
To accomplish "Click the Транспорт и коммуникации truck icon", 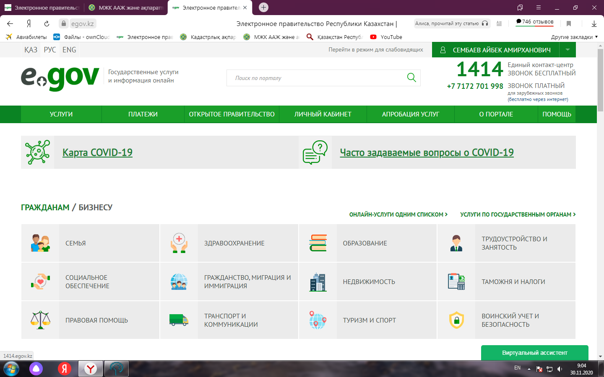I will tap(179, 320).
